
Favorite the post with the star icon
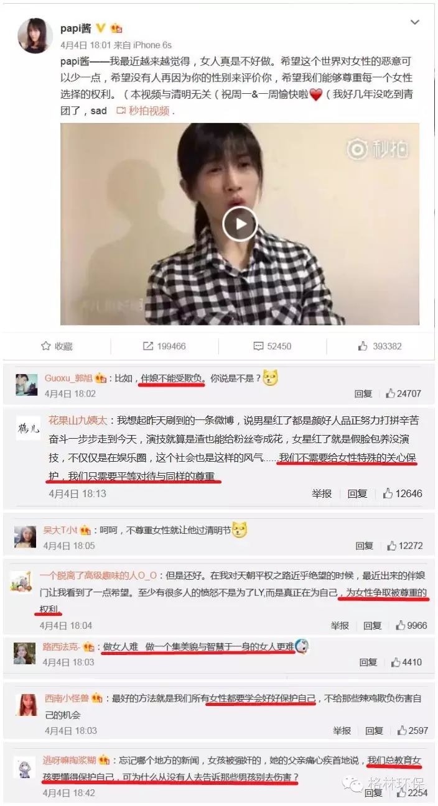pos(57,346)
